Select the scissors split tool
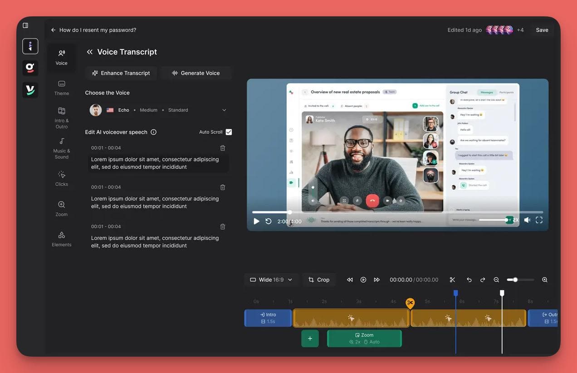The height and width of the screenshot is (373, 577). [452, 280]
